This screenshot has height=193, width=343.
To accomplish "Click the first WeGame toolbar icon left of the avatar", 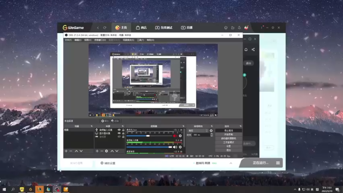I will click(226, 27).
